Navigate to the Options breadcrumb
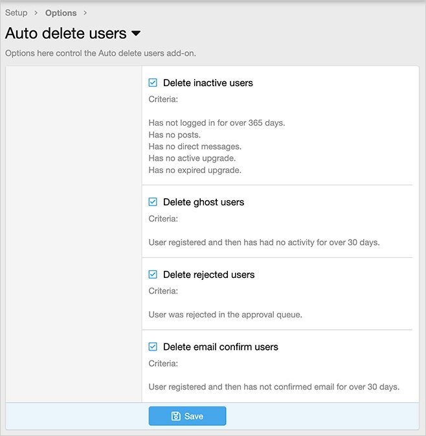This screenshot has width=426, height=436. [61, 13]
